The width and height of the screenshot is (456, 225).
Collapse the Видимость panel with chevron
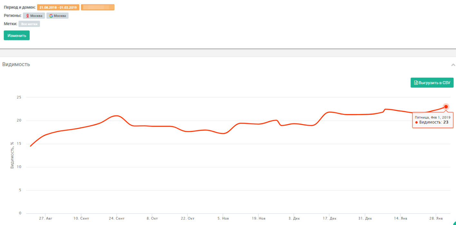pyautogui.click(x=453, y=65)
